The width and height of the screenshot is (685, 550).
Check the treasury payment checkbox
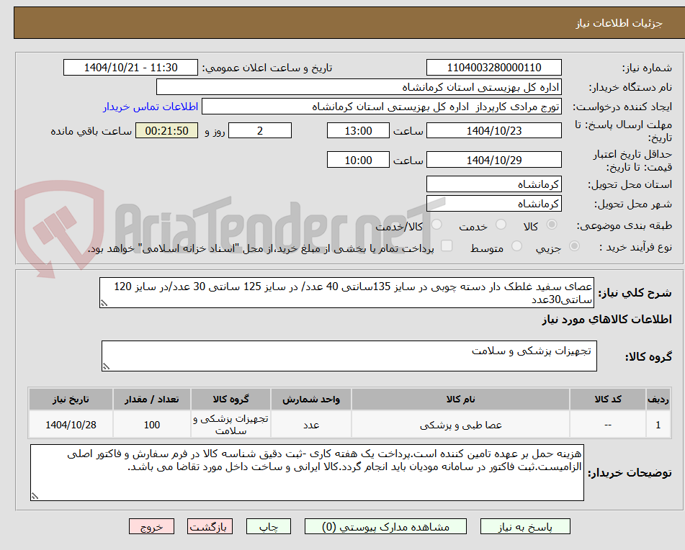point(447,245)
